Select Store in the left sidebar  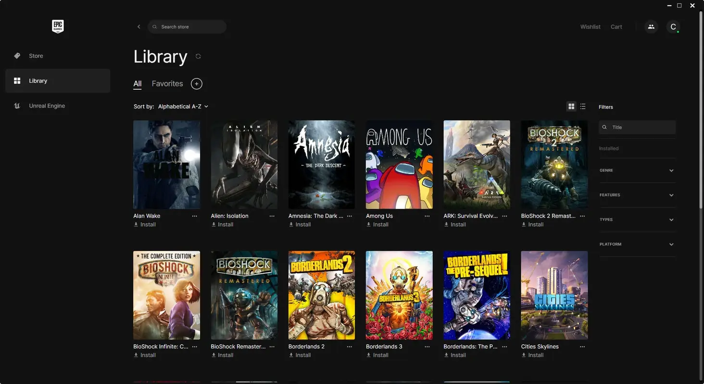(36, 56)
